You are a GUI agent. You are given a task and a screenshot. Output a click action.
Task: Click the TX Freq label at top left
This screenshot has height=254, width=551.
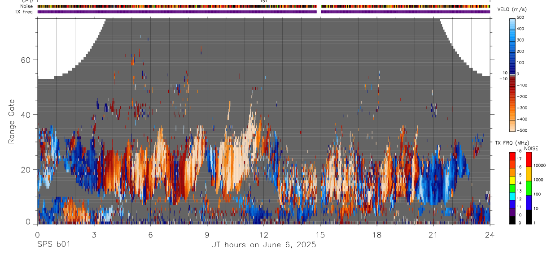pyautogui.click(x=24, y=12)
